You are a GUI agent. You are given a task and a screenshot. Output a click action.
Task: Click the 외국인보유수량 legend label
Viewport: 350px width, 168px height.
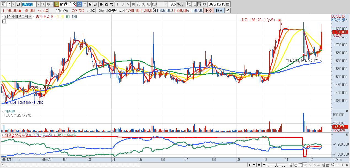tap(17, 135)
